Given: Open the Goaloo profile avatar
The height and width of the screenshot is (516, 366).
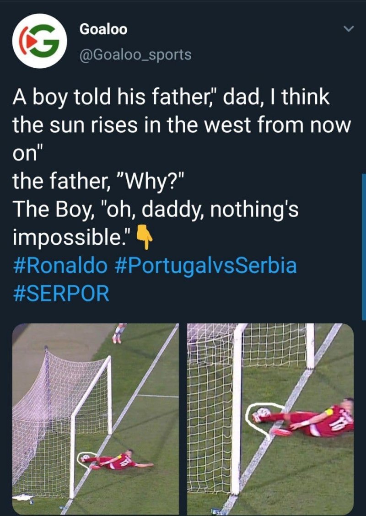Looking at the screenshot, I should 39,41.
